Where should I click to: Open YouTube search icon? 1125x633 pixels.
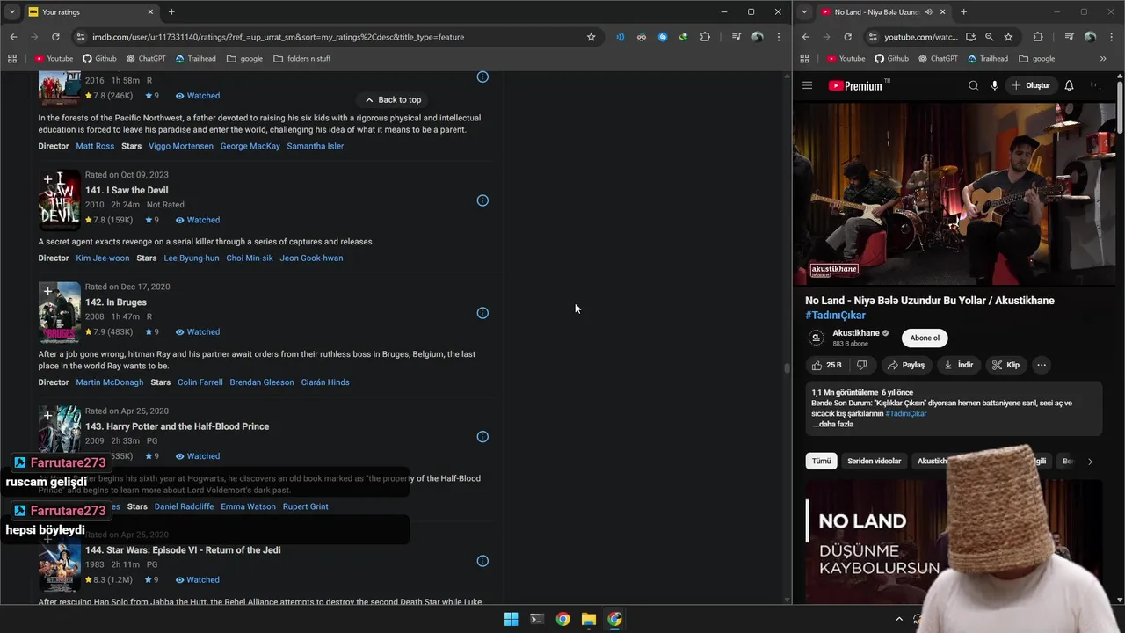973,85
